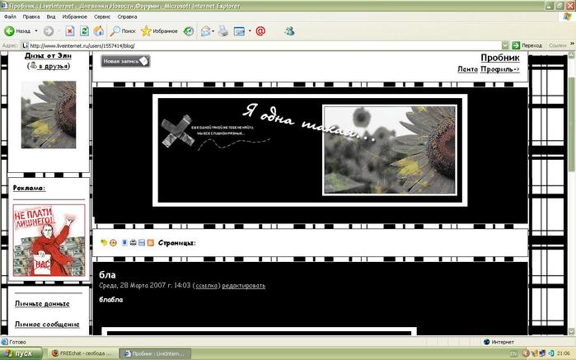
Task: Switch to Пробник LiveInternet taskbar button
Action: pyautogui.click(x=156, y=353)
